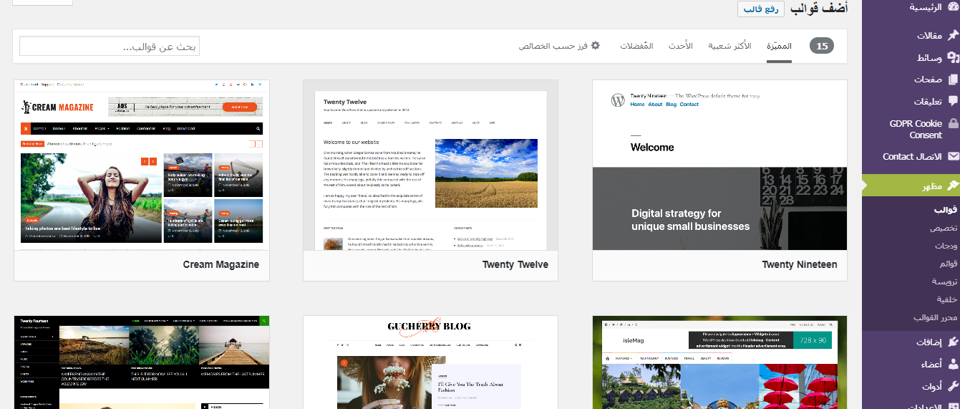
Task: Open the Users (أعضاء) person icon
Action: [x=952, y=365]
